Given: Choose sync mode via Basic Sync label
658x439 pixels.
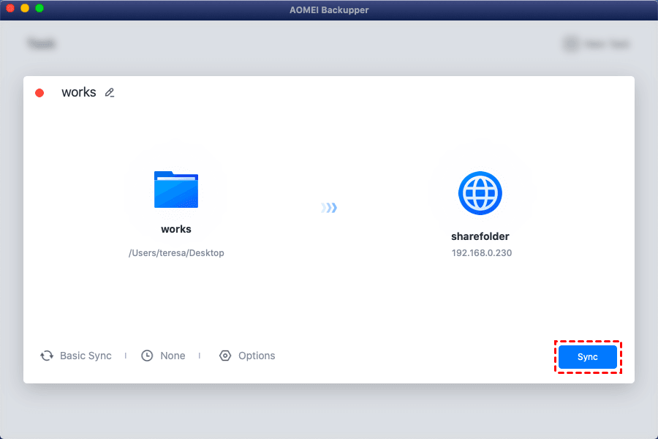Looking at the screenshot, I should 86,356.
